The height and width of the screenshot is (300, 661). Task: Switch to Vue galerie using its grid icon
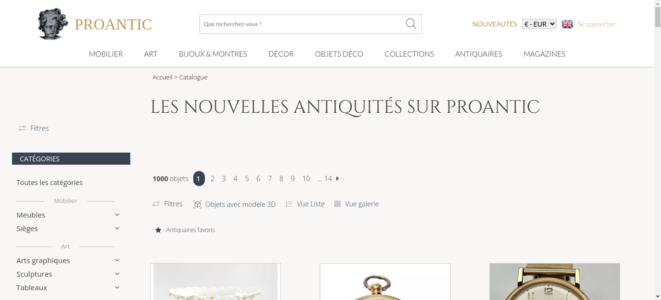point(337,204)
